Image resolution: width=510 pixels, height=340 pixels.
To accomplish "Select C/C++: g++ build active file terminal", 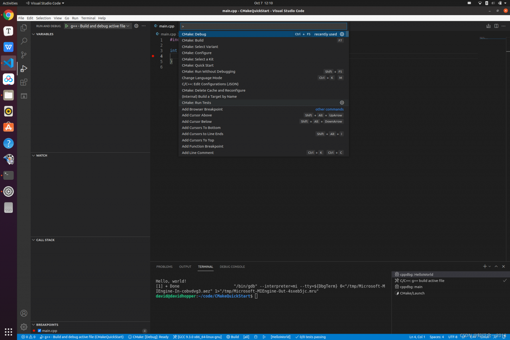I will pyautogui.click(x=451, y=281).
